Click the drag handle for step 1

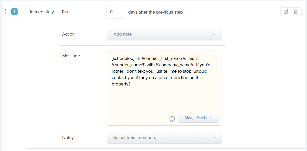tap(6, 12)
